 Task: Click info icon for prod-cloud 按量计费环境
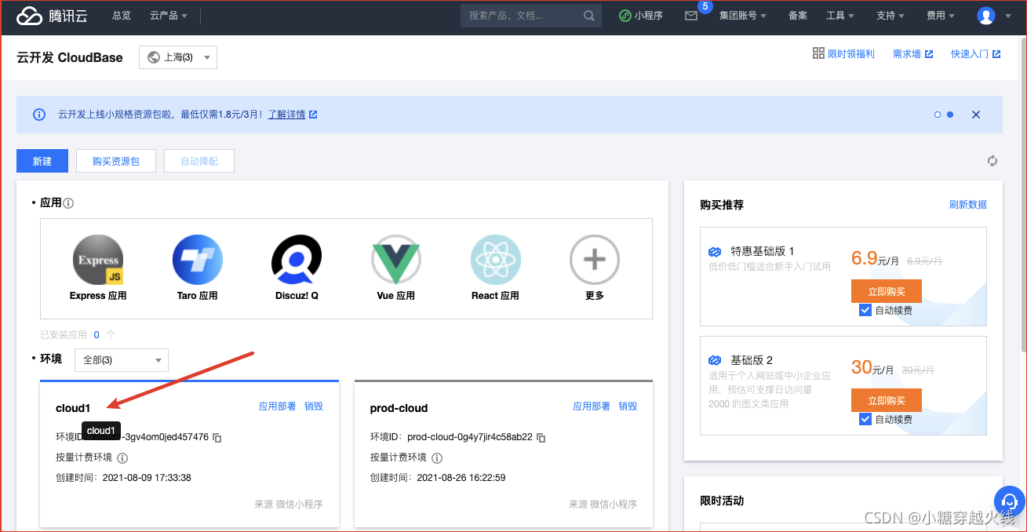click(x=437, y=458)
